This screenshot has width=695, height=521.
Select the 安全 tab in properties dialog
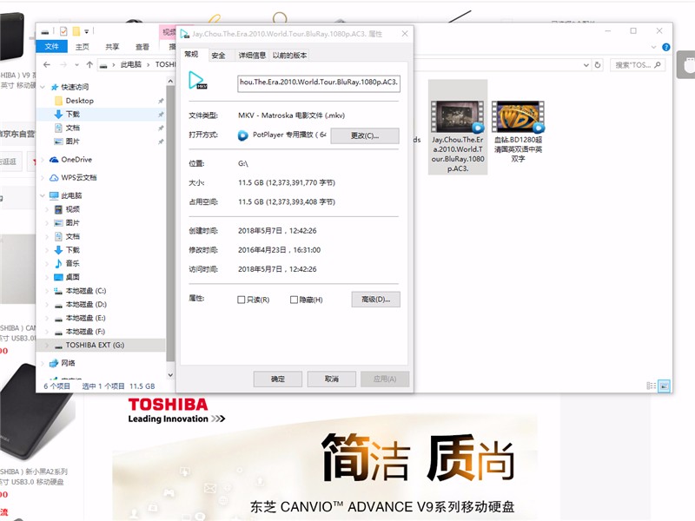tap(218, 55)
